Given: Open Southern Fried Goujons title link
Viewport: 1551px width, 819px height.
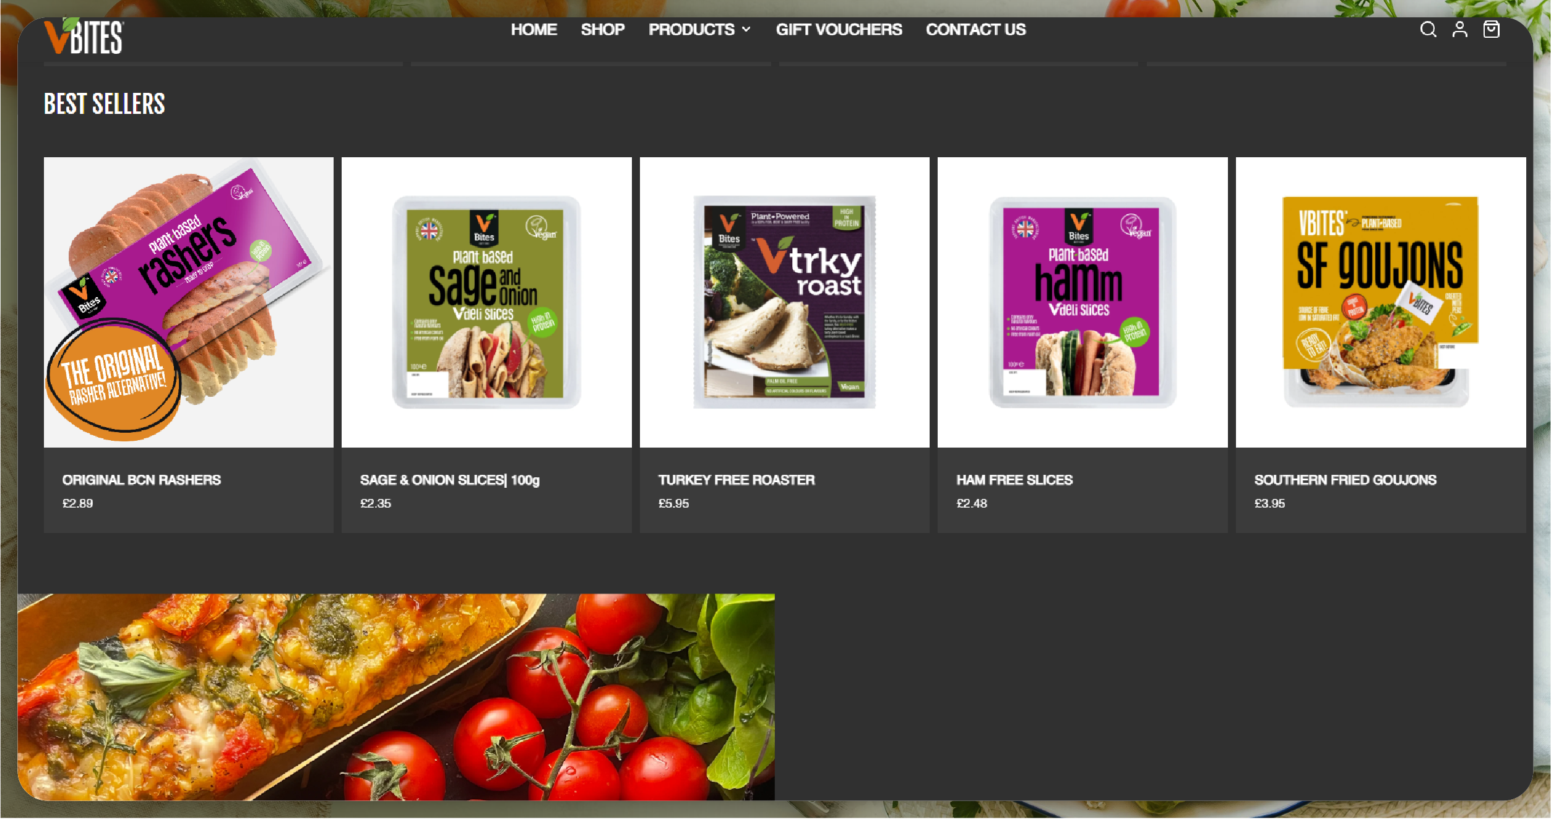Looking at the screenshot, I should 1345,480.
